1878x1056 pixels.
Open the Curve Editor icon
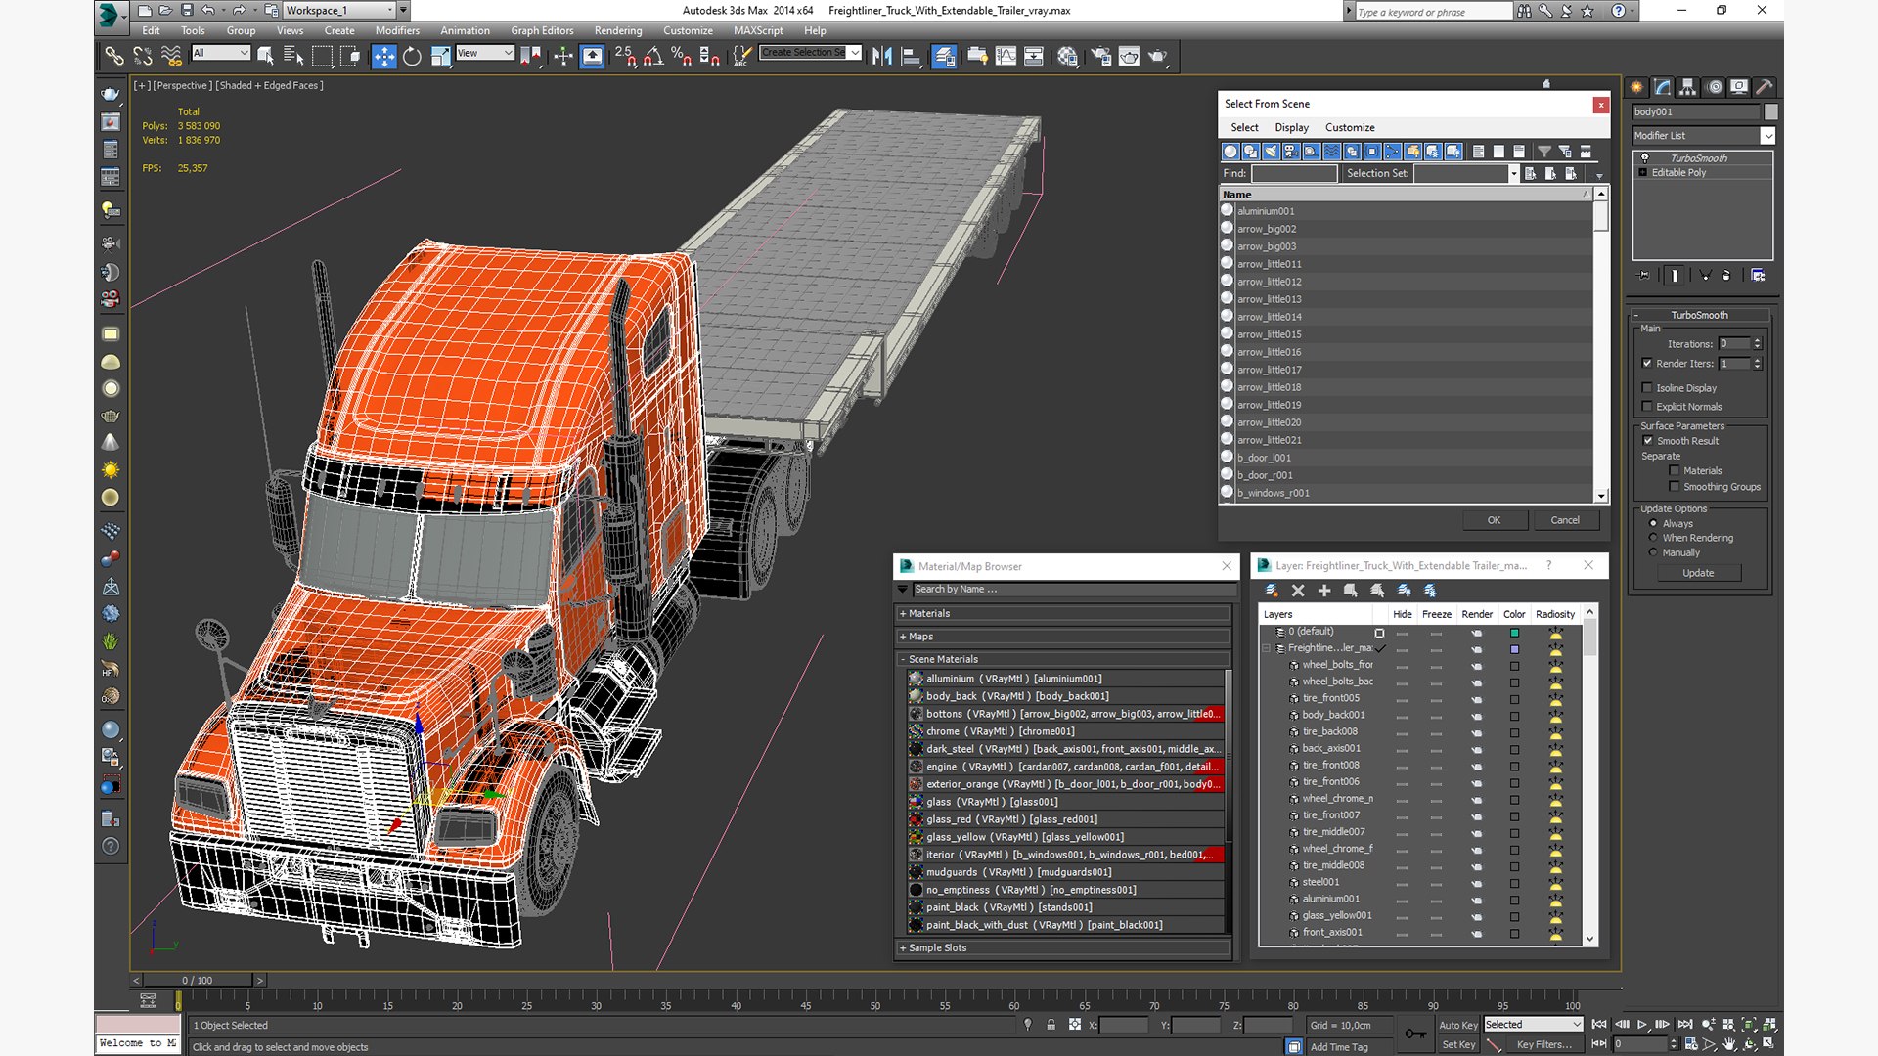(x=1006, y=56)
